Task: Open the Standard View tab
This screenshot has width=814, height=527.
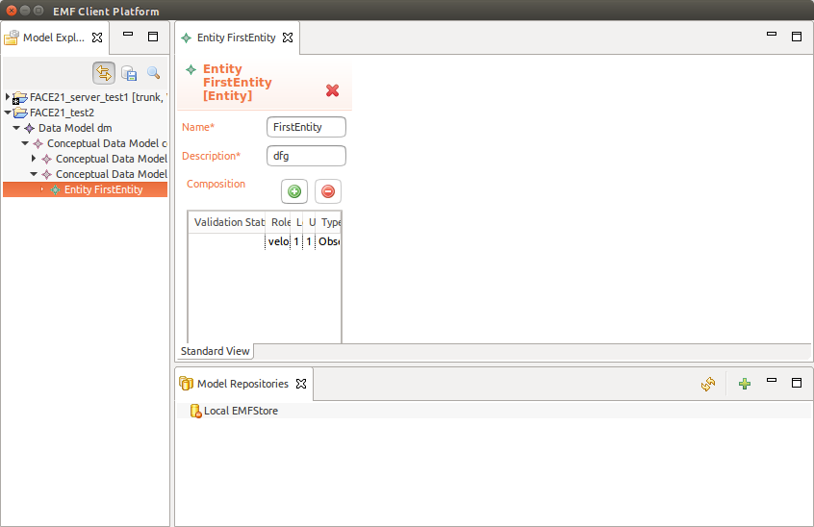Action: [215, 351]
